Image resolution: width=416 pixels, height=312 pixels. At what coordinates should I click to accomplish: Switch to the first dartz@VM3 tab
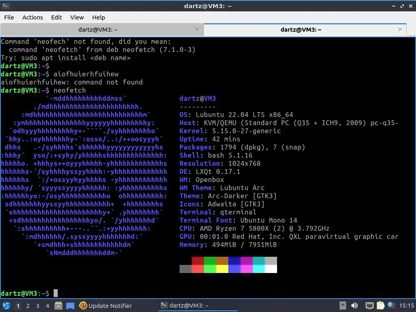click(97, 30)
